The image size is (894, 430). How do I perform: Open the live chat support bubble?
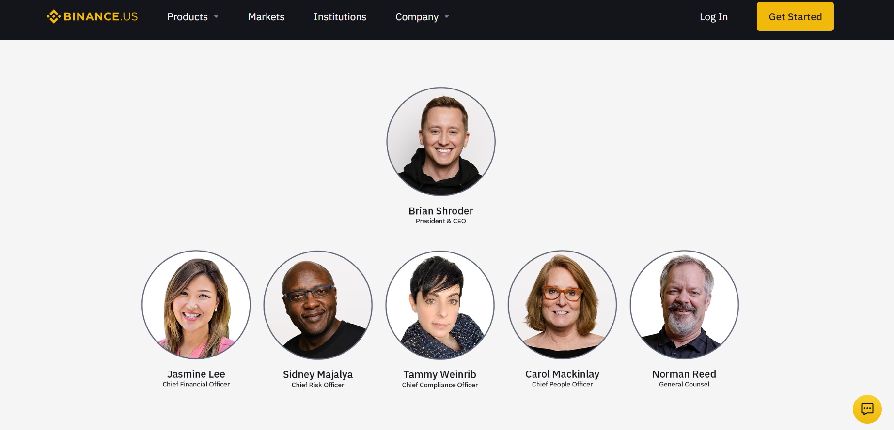tap(867, 409)
